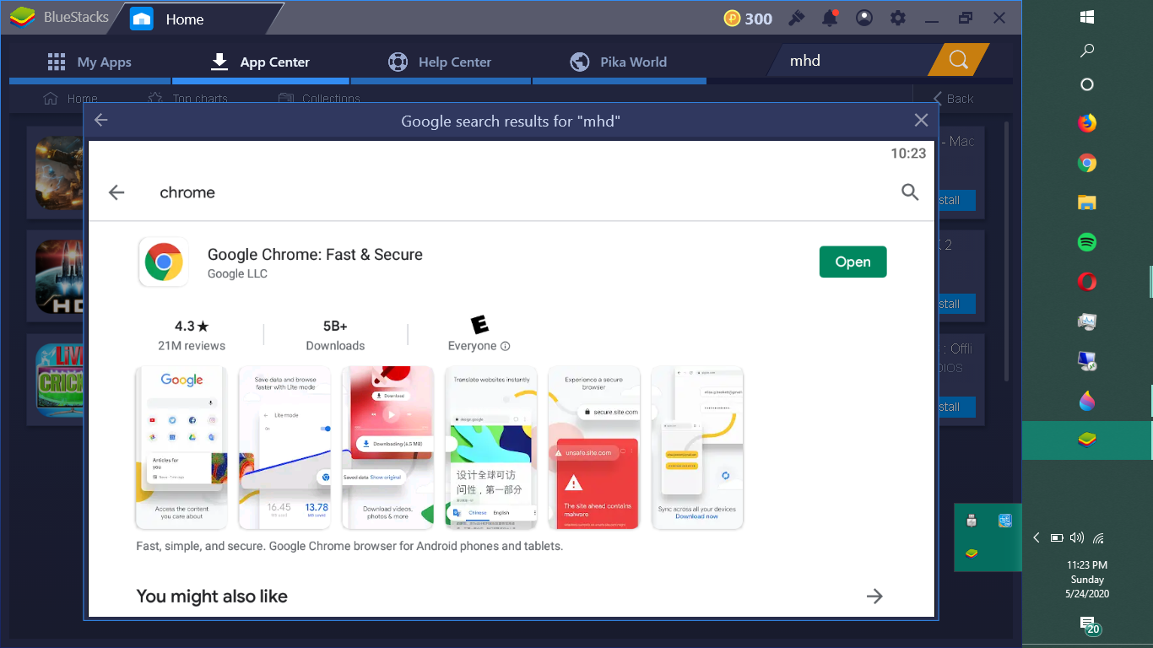This screenshot has height=648, width=1153.
Task: Click the search field containing mhd
Action: click(851, 61)
